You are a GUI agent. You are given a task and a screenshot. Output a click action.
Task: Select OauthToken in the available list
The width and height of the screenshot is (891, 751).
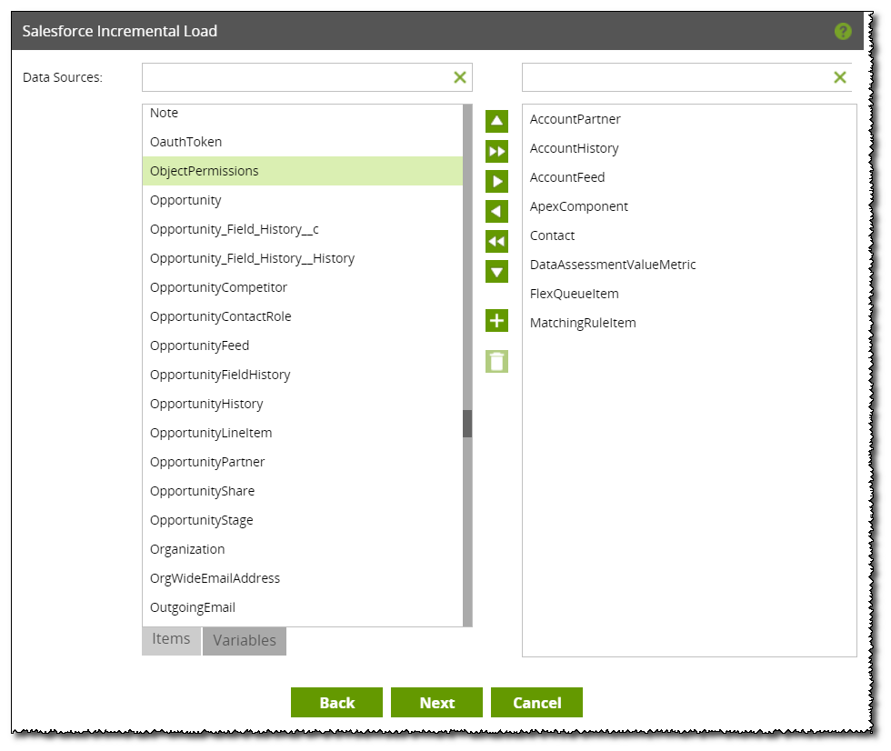click(302, 142)
